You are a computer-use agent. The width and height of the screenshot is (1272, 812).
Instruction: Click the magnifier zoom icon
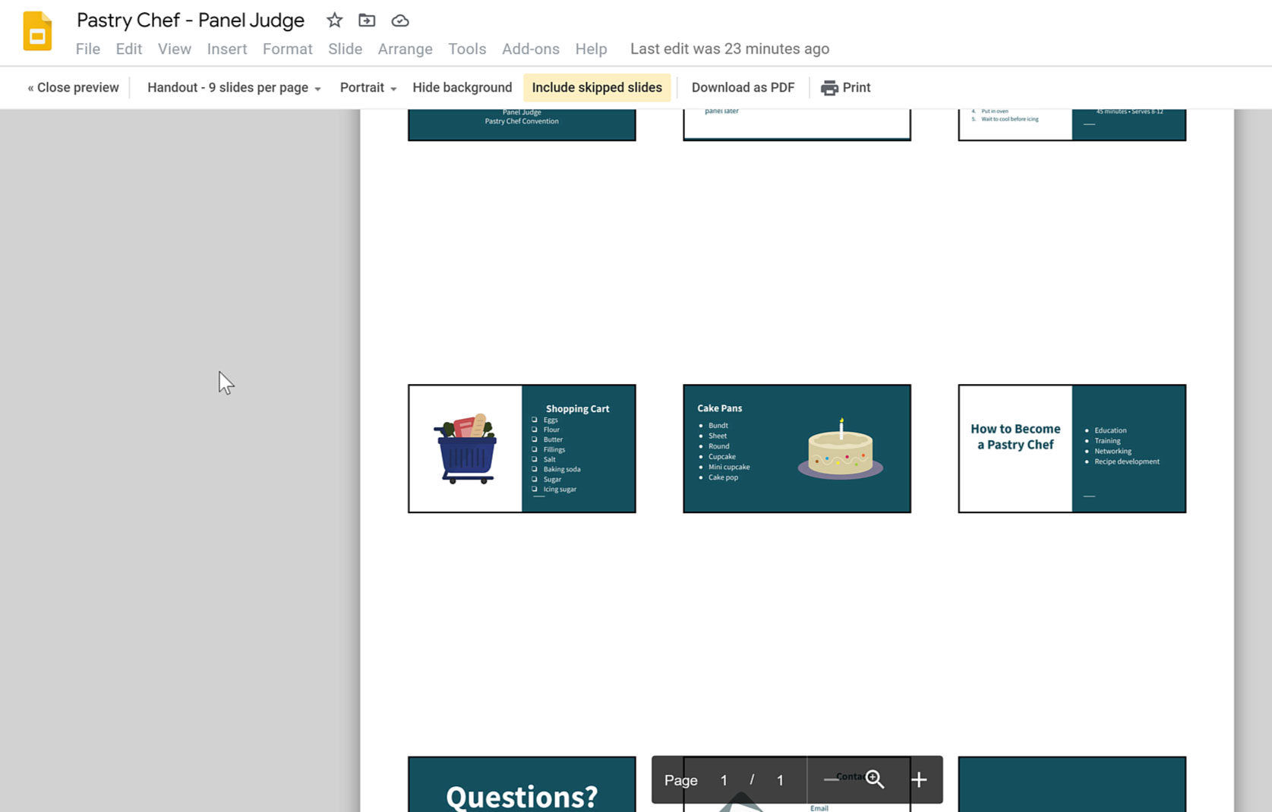click(x=875, y=779)
